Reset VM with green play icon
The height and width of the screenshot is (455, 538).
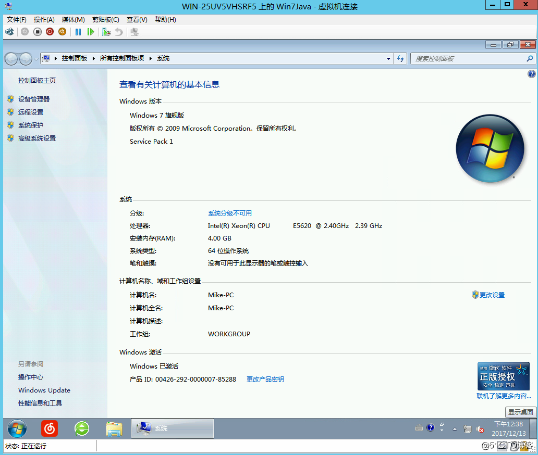(91, 32)
